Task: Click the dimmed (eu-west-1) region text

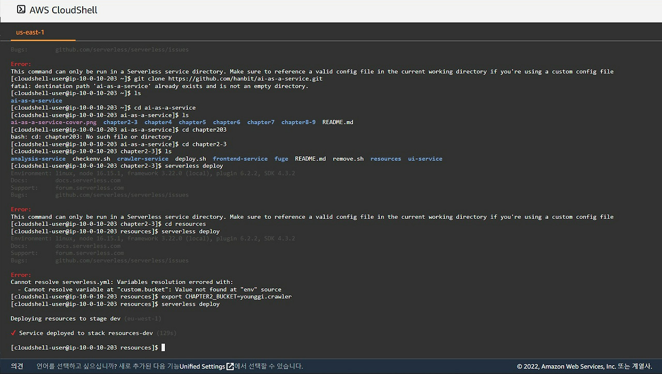Action: click(x=143, y=319)
